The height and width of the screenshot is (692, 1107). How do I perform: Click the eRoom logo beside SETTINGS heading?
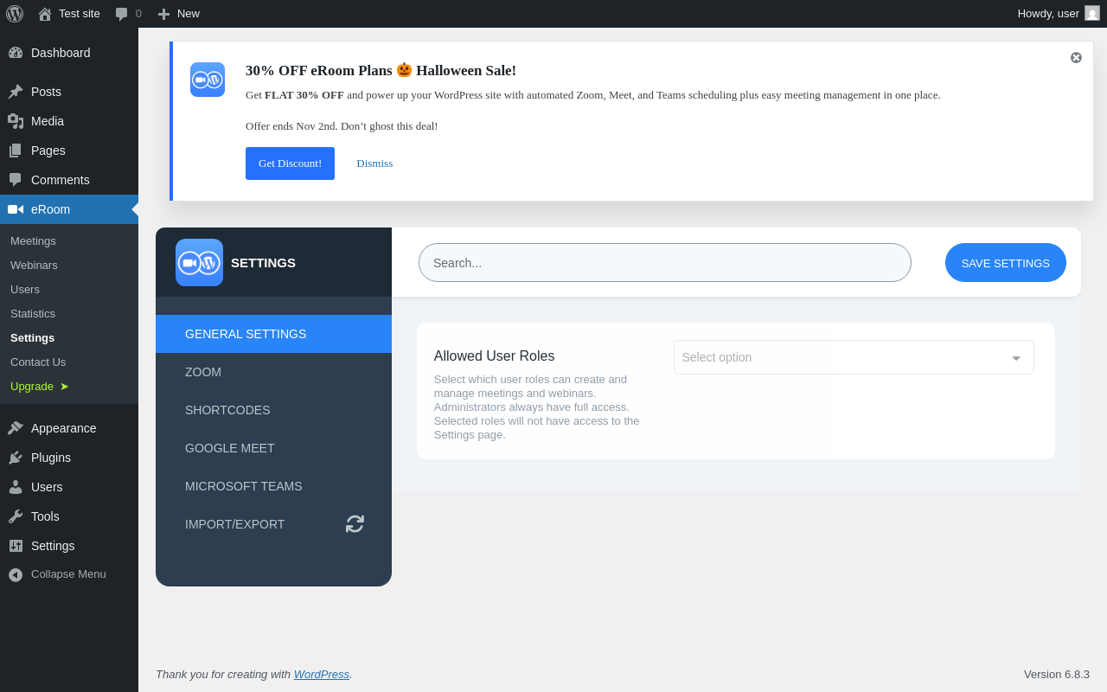click(x=199, y=262)
